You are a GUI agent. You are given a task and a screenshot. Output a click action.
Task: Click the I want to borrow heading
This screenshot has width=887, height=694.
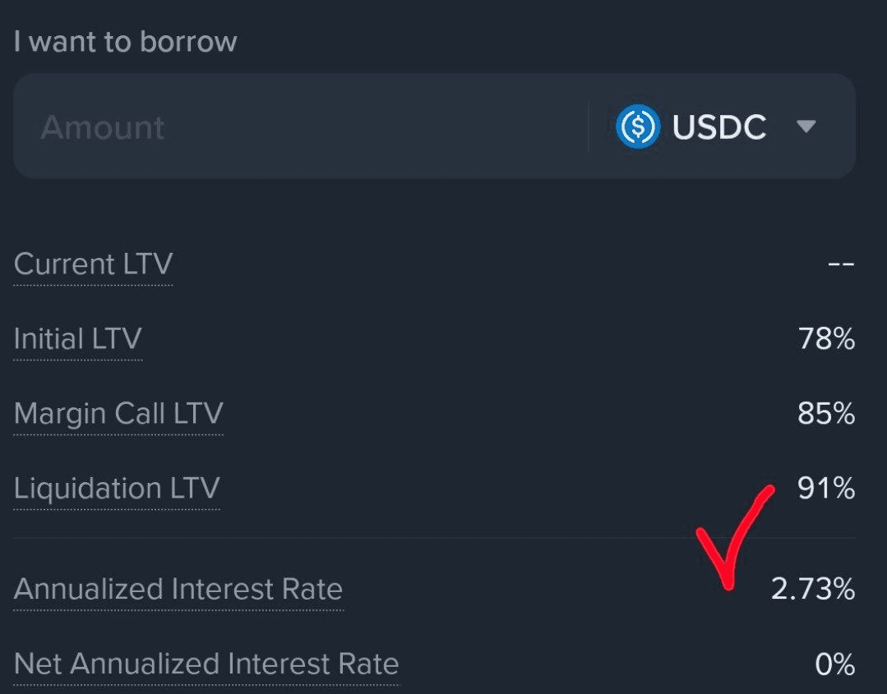point(125,41)
